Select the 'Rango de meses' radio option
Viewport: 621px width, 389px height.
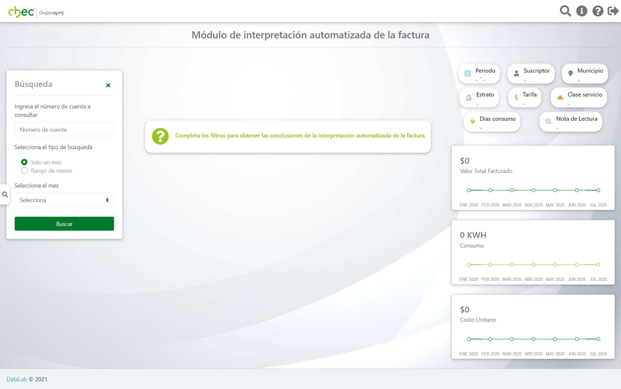point(24,170)
